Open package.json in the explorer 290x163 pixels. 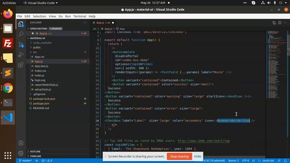pos(41,104)
